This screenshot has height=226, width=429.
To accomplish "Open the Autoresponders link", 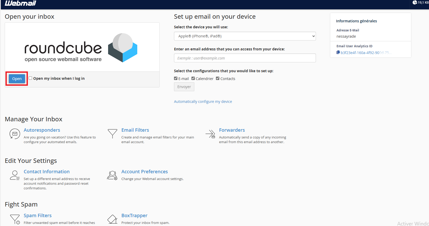I will tap(42, 130).
